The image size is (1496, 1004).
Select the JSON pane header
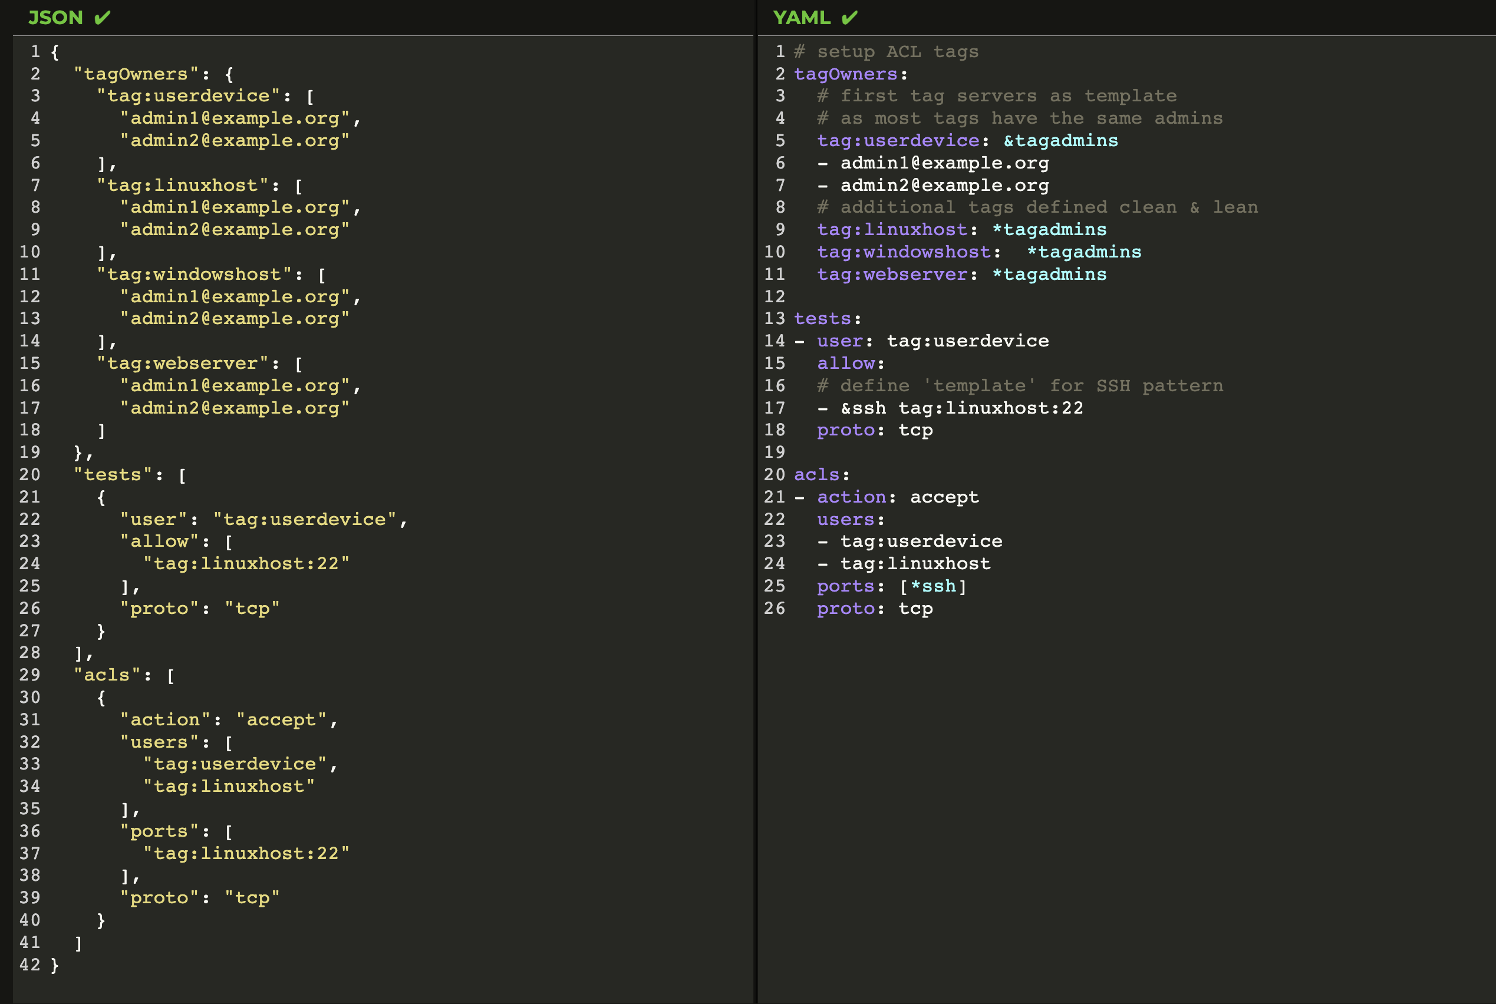click(x=56, y=17)
